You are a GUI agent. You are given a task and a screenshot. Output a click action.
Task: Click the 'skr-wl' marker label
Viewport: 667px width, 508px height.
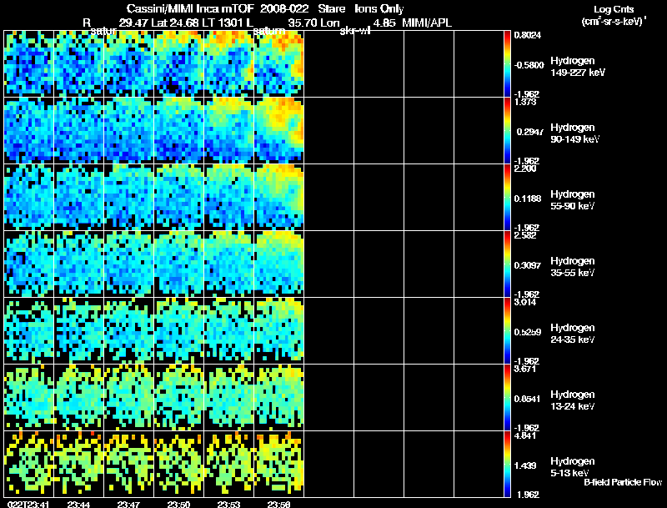click(x=355, y=31)
